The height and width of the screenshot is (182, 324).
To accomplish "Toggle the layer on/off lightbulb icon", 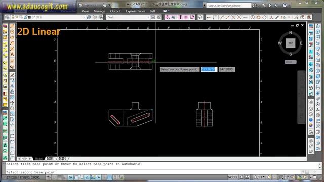I will point(13,17).
